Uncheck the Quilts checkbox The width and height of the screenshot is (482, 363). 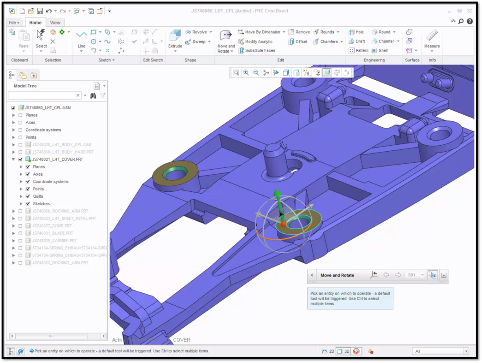tap(28, 196)
